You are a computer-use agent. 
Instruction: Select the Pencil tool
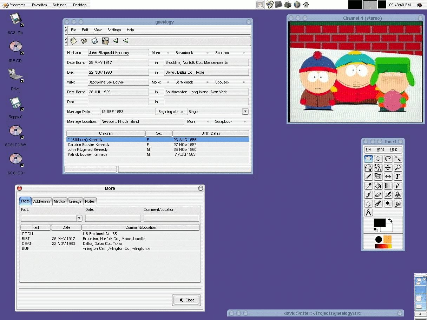click(x=398, y=186)
